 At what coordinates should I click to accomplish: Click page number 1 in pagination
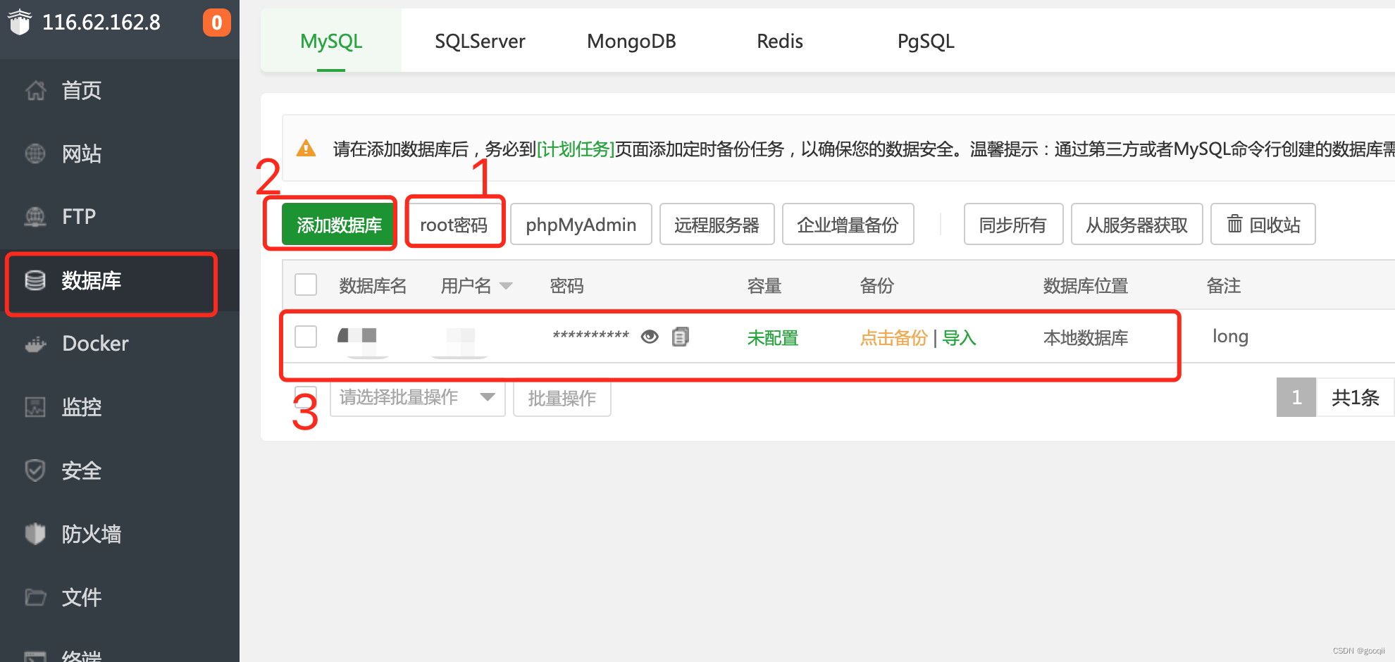coord(1296,397)
